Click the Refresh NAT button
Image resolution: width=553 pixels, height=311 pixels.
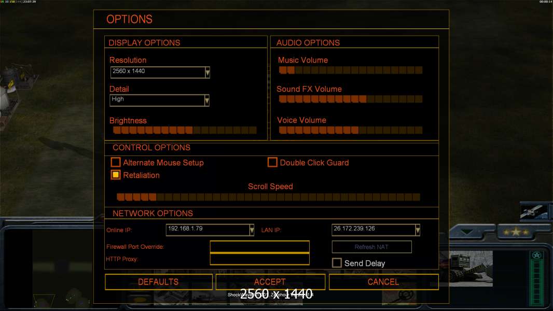pos(372,247)
